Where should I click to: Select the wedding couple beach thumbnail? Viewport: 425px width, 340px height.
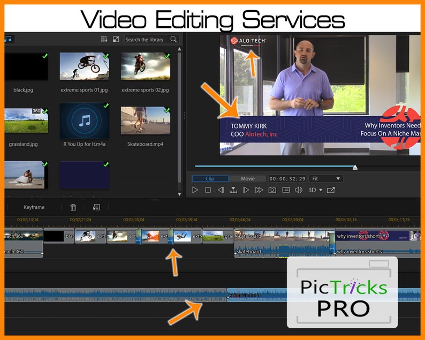click(25, 175)
